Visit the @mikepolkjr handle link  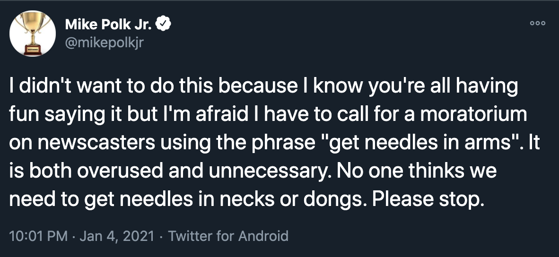tap(105, 43)
